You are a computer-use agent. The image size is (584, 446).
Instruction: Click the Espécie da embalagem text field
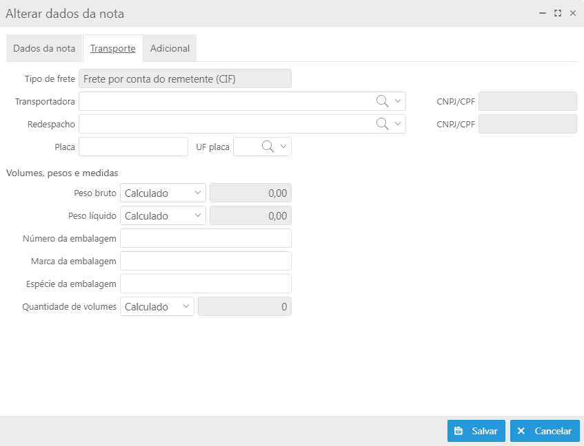(205, 284)
